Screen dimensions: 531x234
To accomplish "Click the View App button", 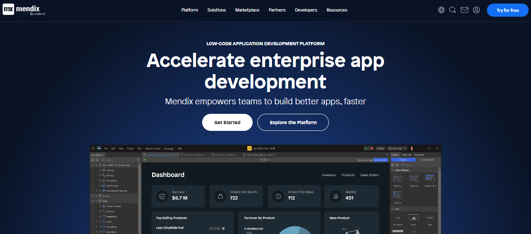I will [395, 148].
